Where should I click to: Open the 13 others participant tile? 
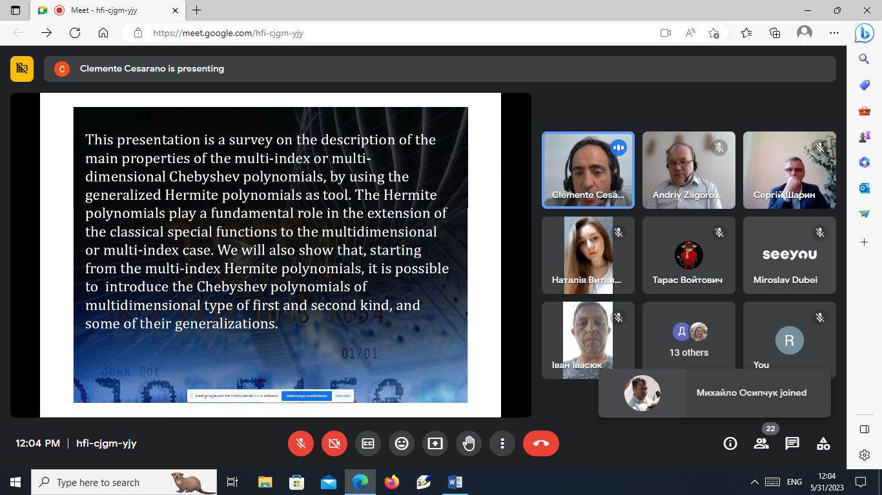point(688,340)
